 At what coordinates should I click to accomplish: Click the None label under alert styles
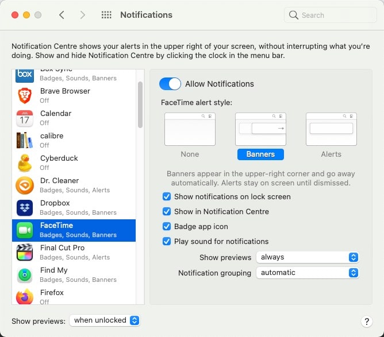pos(190,154)
